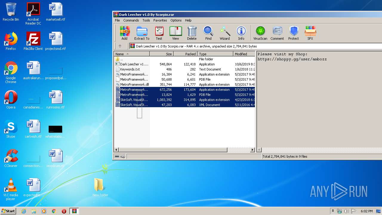This screenshot has width=382, height=215.
Task: Open Acrobat Reader DC desktop icon
Action: coord(33,14)
